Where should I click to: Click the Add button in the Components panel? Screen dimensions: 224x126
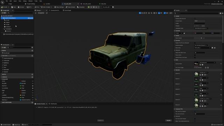tap(4, 13)
